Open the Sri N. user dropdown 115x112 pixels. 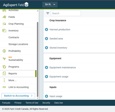pyautogui.click(x=50, y=5)
